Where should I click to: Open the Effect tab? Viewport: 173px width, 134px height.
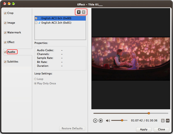11,42
